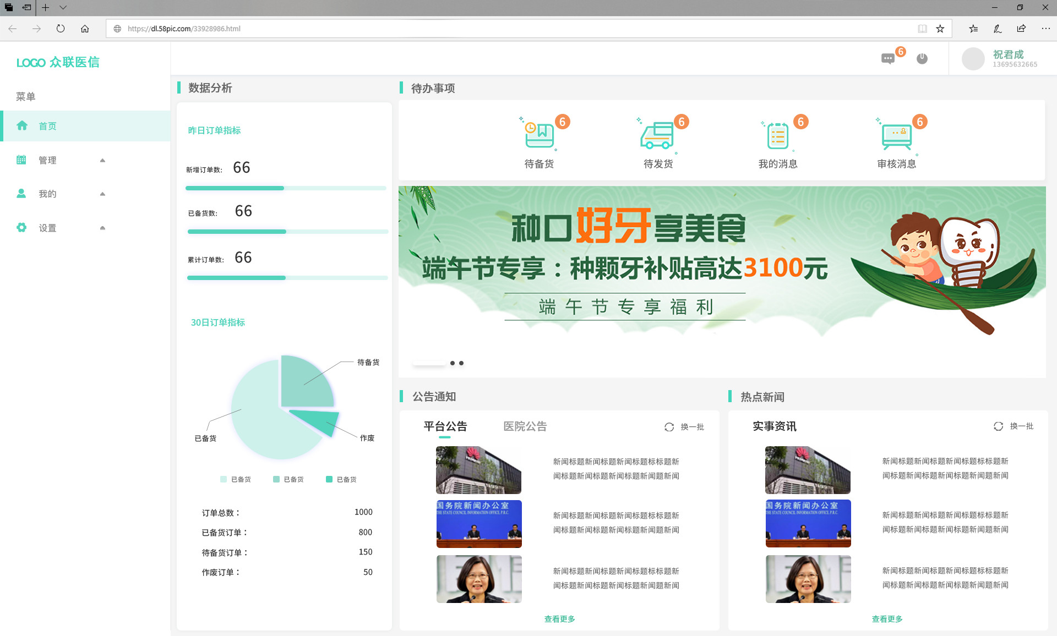The image size is (1057, 636).
Task: Click the home icon beside 首页
Action: pos(22,125)
